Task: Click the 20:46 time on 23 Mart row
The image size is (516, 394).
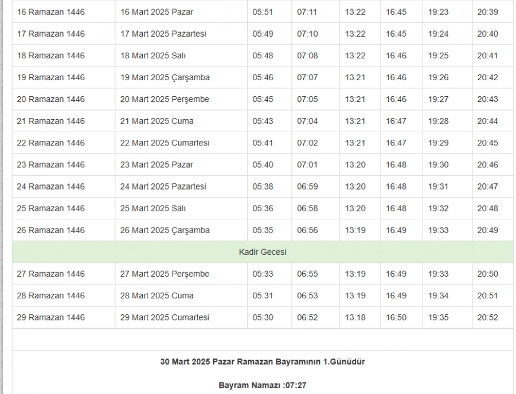Action: tap(487, 164)
